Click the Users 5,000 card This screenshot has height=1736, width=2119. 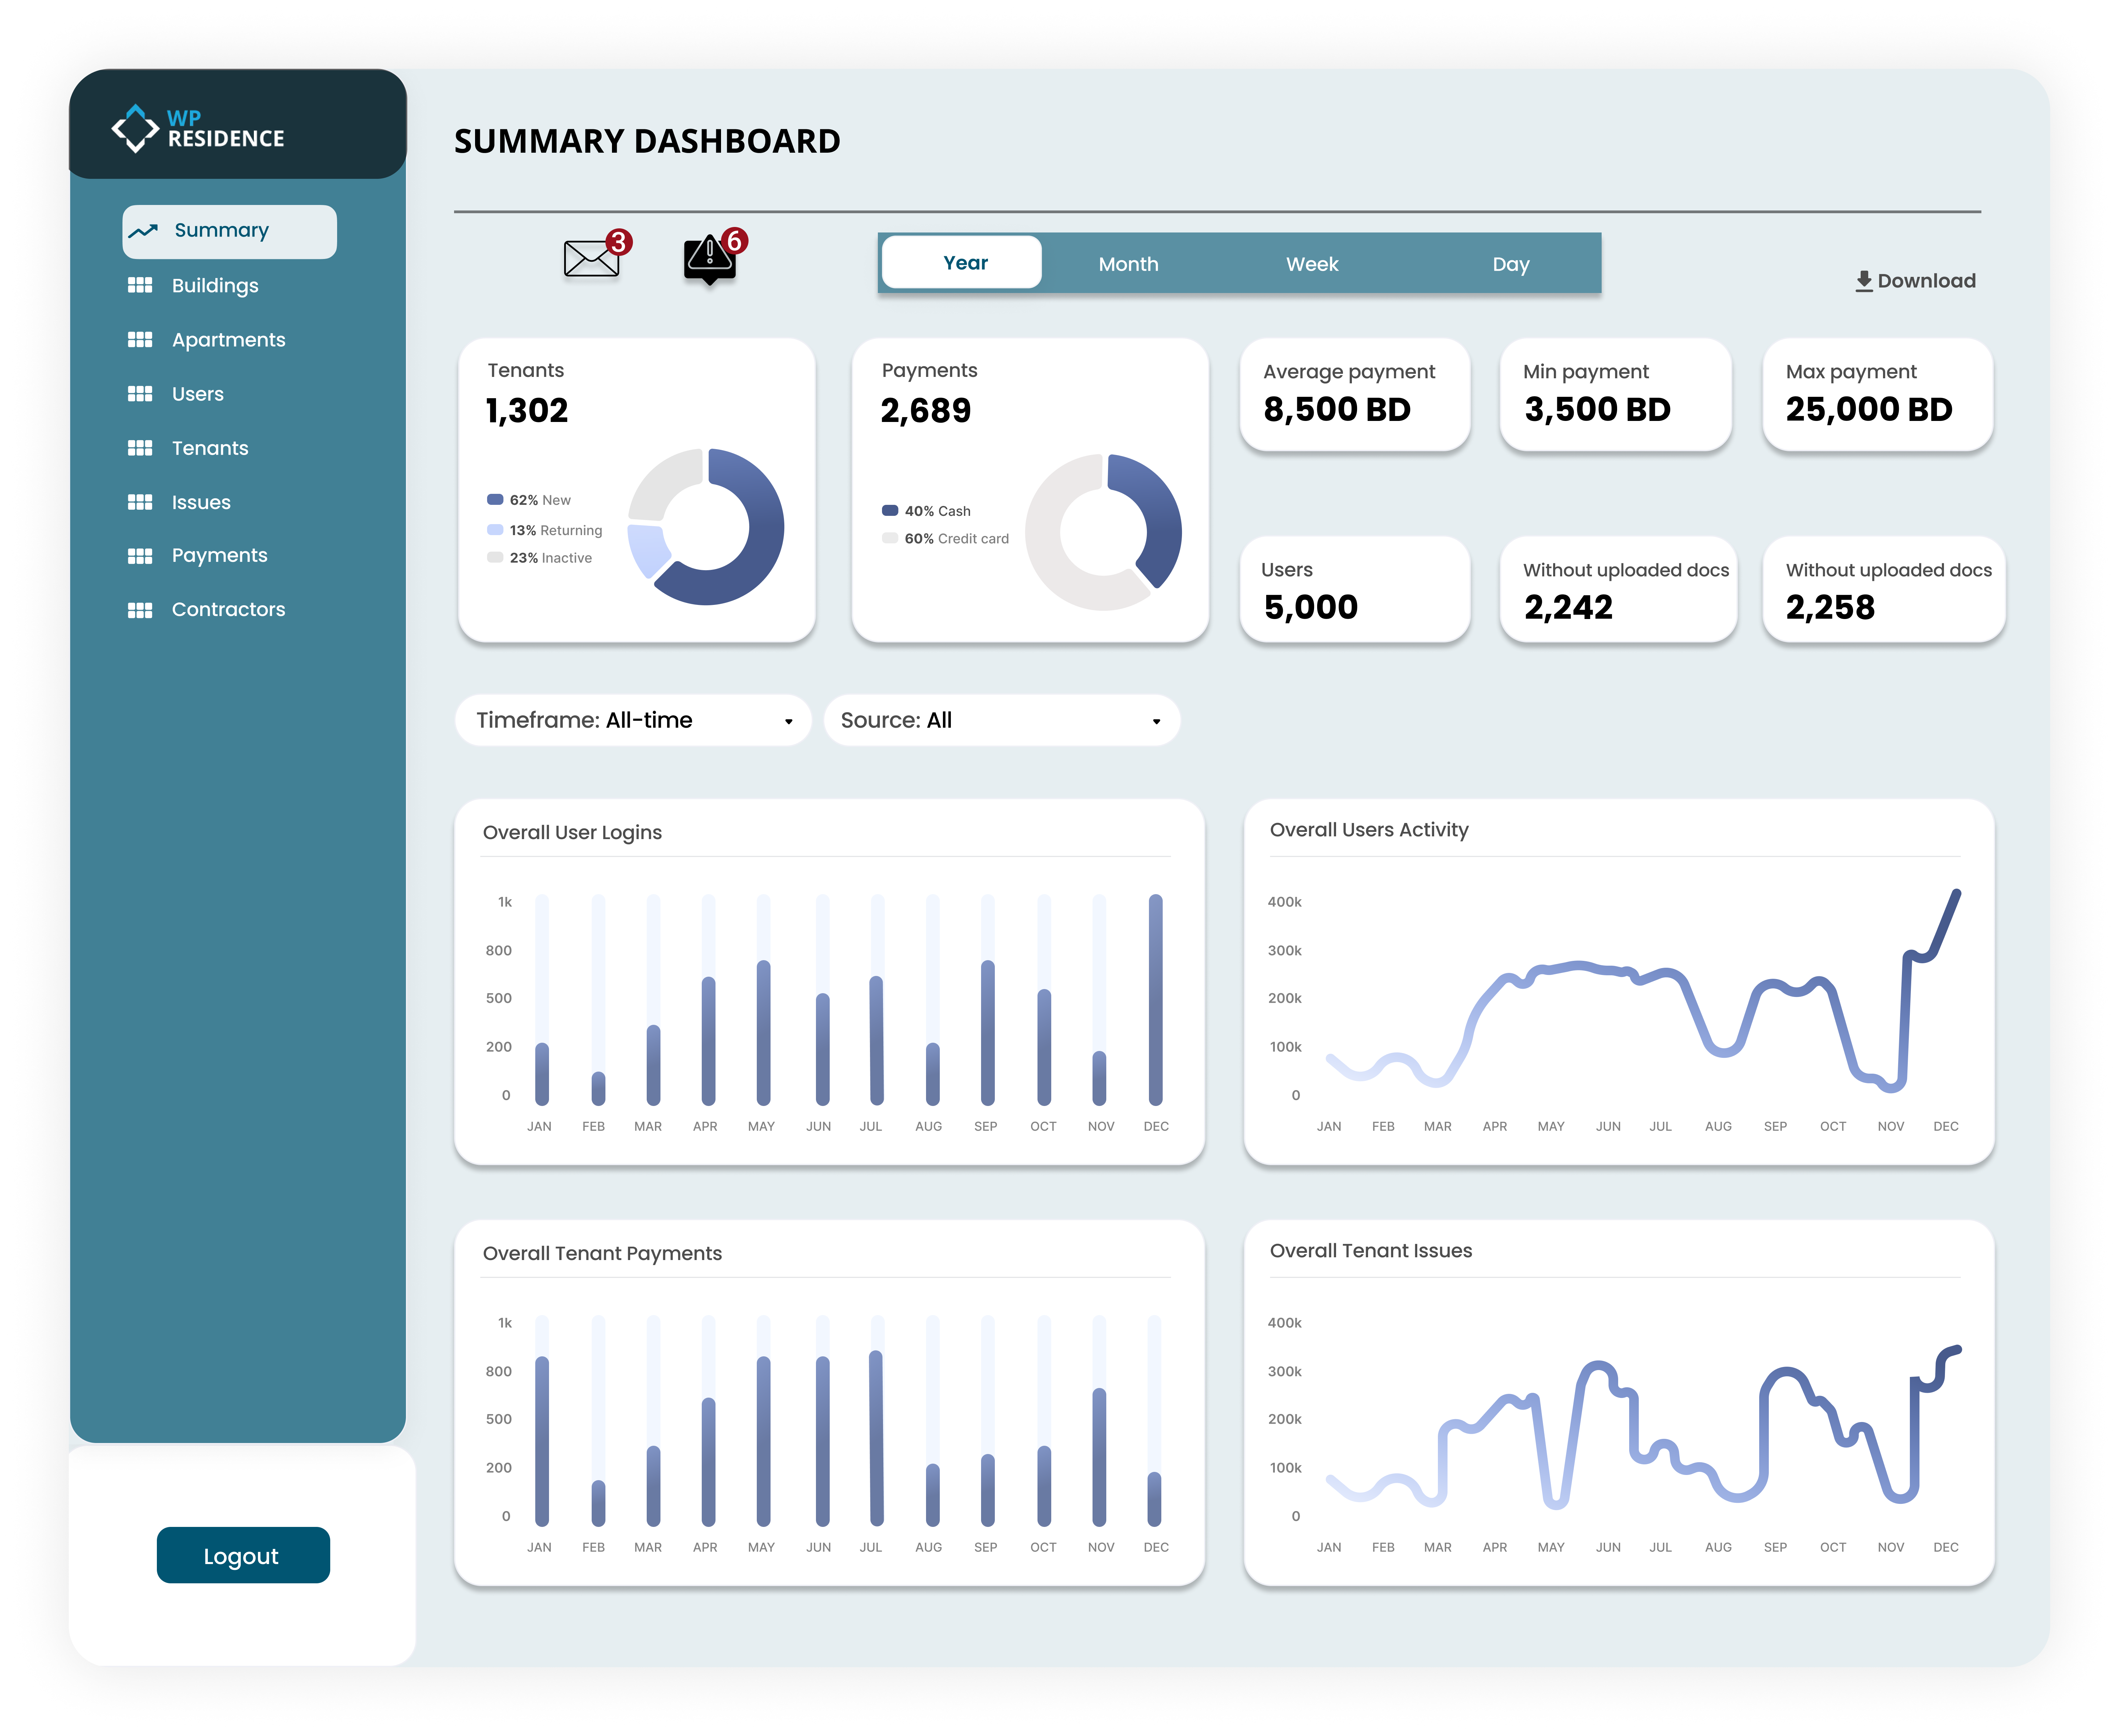(x=1355, y=589)
